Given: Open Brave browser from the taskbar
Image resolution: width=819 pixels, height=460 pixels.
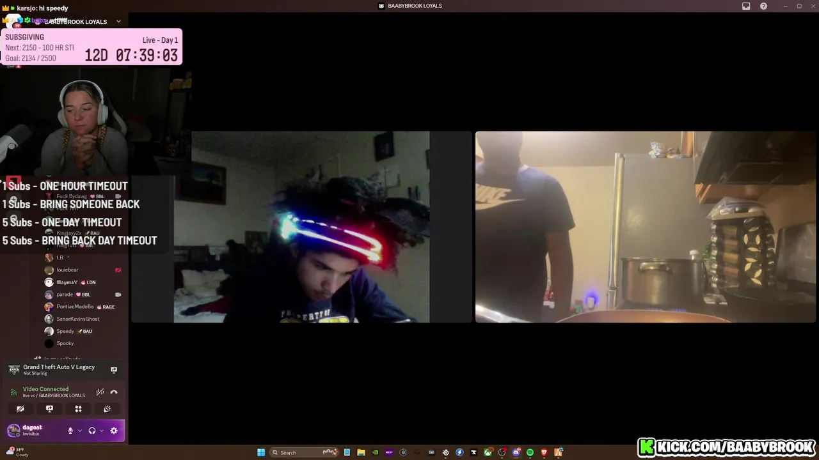Looking at the screenshot, I should pyautogui.click(x=544, y=452).
